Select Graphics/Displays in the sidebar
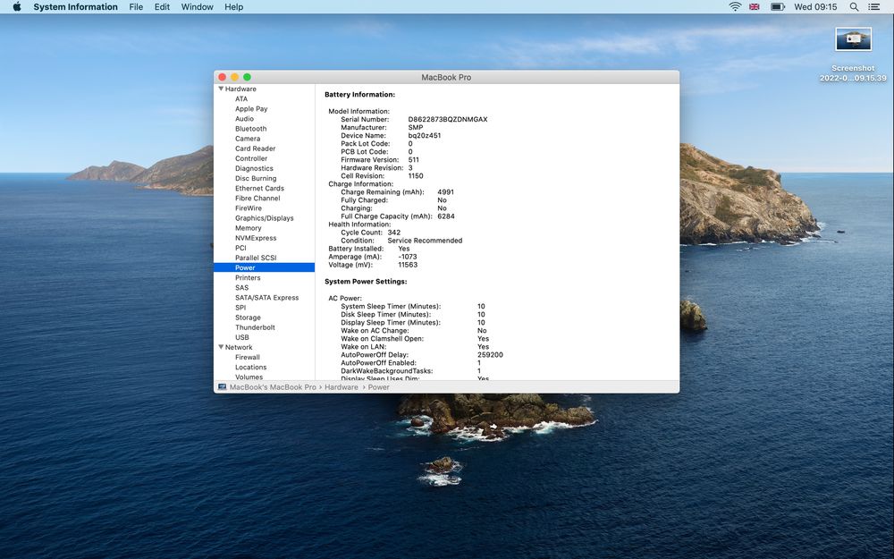This screenshot has width=894, height=559. 264,218
